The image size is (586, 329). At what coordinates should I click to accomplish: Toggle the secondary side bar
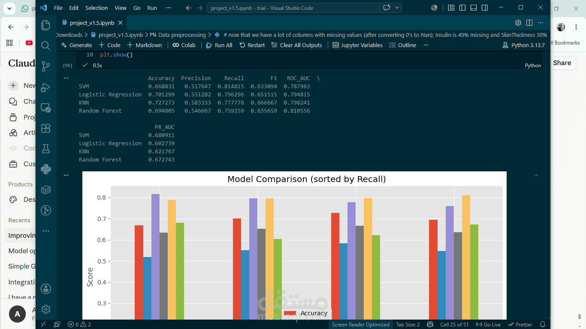click(485, 8)
